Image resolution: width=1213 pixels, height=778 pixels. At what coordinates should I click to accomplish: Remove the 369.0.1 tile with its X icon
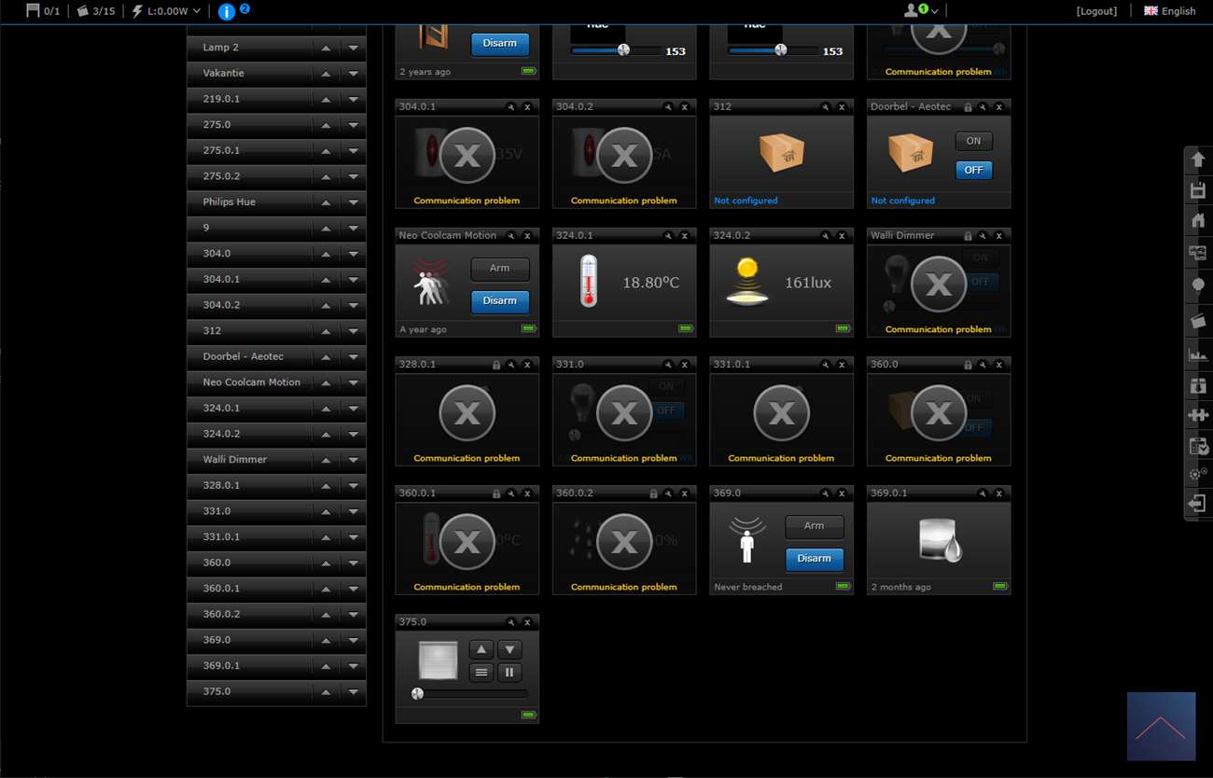(x=998, y=493)
